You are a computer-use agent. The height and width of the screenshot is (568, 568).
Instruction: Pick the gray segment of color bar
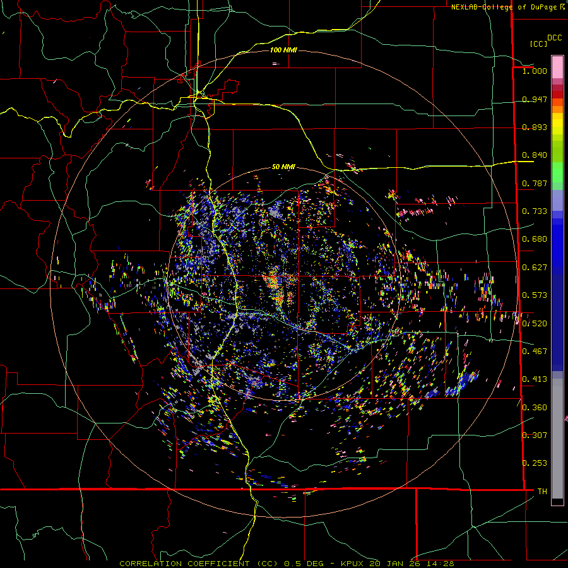pos(557,439)
